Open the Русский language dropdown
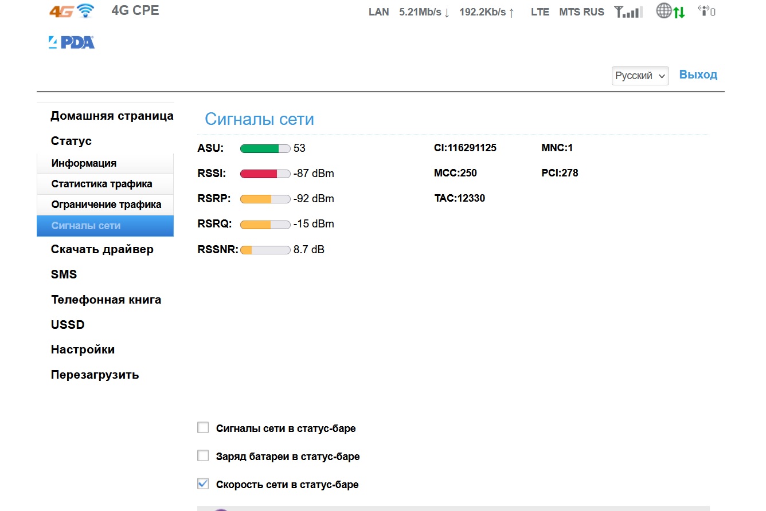Image resolution: width=766 pixels, height=511 pixels. click(640, 76)
